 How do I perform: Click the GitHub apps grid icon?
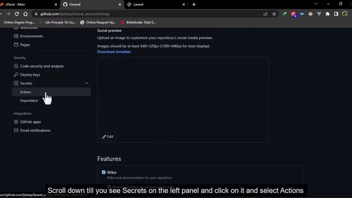(x=16, y=122)
